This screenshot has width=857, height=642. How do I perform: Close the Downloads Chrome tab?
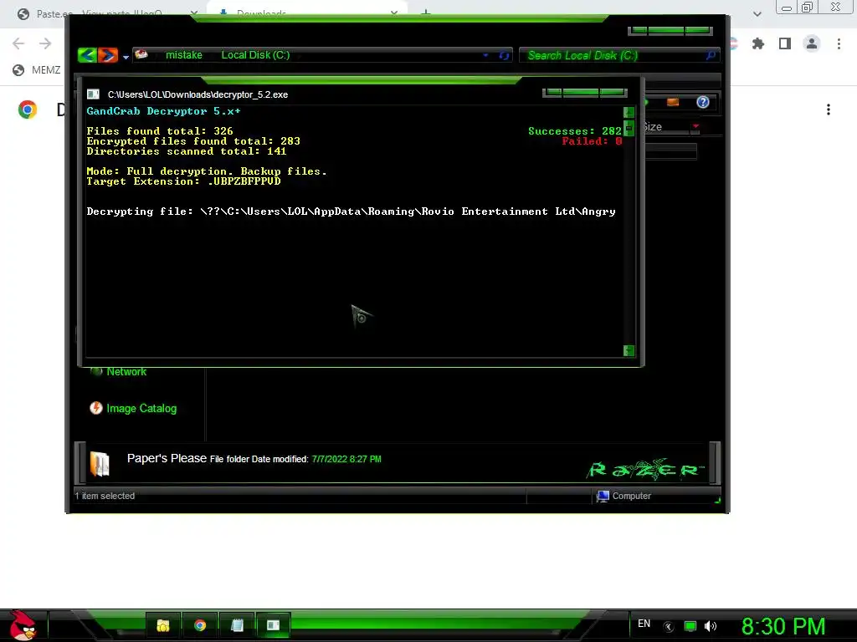click(x=394, y=12)
